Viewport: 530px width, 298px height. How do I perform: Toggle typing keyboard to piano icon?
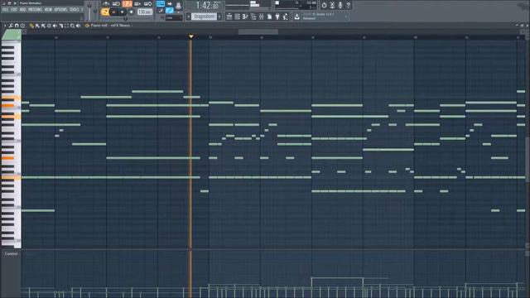click(x=161, y=4)
